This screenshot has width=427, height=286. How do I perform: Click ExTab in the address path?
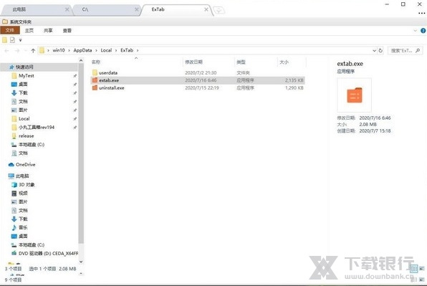pyautogui.click(x=127, y=50)
